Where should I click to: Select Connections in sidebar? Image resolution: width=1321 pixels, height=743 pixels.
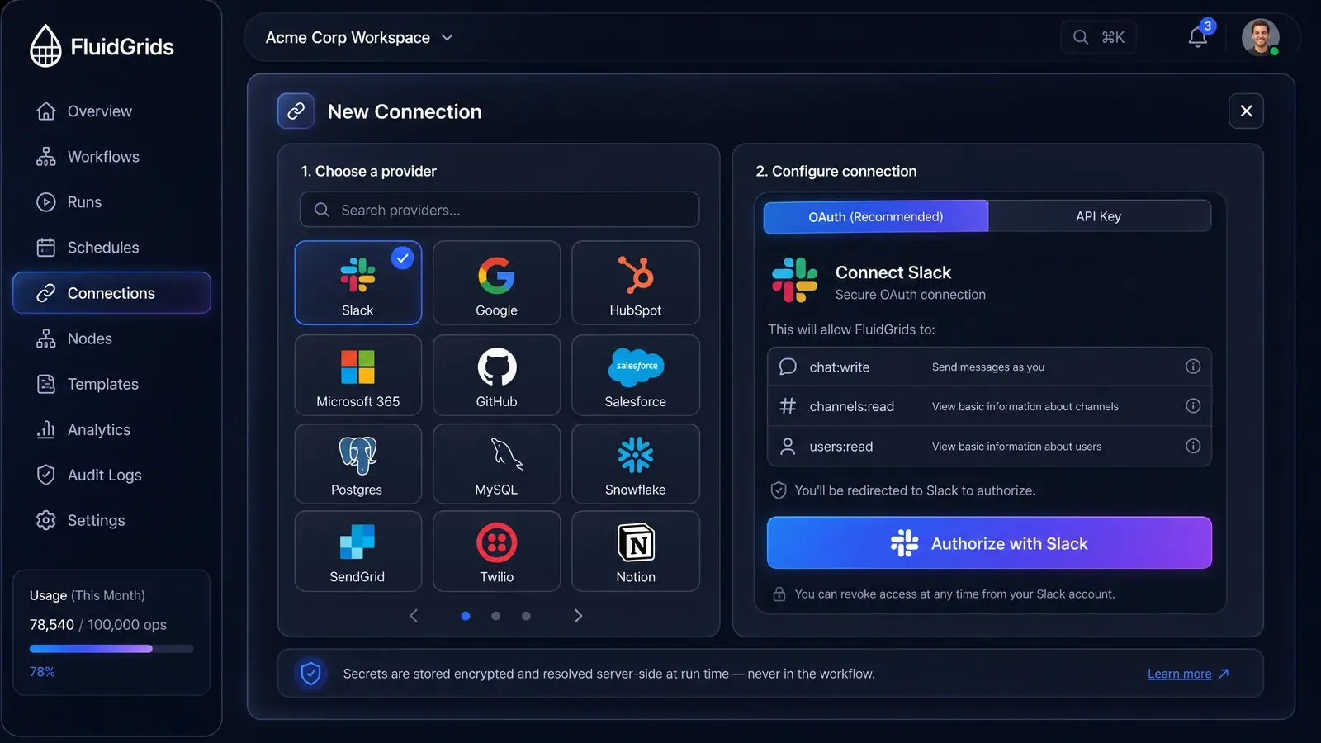[x=111, y=293]
